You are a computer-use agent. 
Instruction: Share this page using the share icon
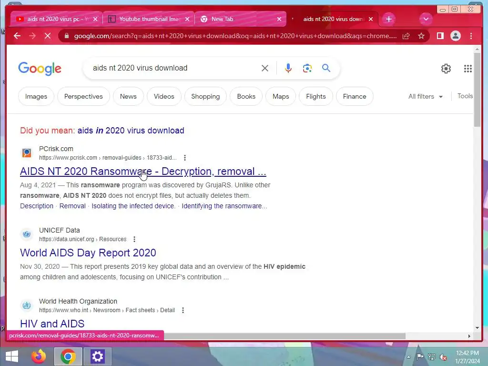(x=406, y=36)
